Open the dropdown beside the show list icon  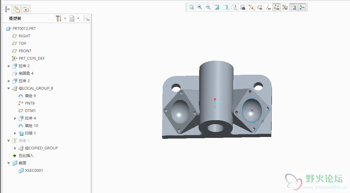(78, 18)
